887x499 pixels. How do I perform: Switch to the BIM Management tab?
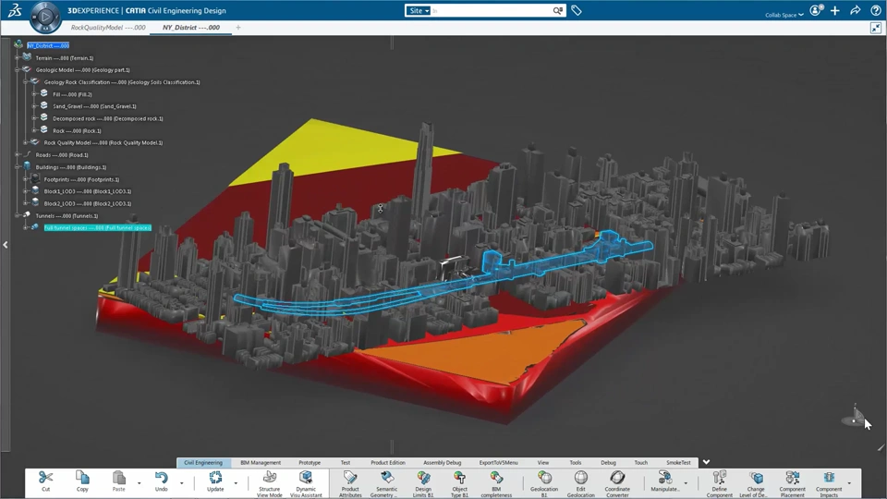261,462
